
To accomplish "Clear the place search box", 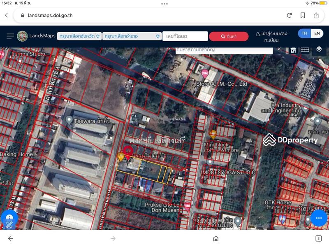I will [279, 49].
